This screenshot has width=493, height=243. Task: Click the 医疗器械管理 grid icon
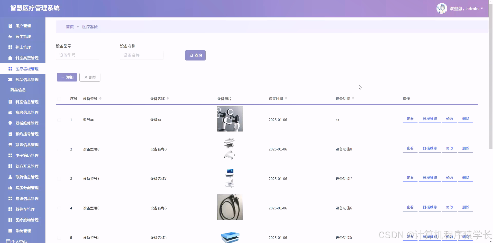click(10, 69)
